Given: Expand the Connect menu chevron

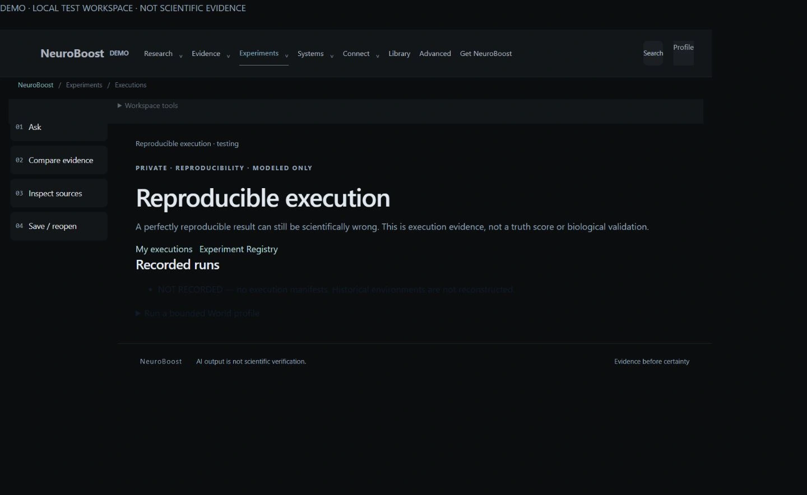Looking at the screenshot, I should click(x=377, y=55).
